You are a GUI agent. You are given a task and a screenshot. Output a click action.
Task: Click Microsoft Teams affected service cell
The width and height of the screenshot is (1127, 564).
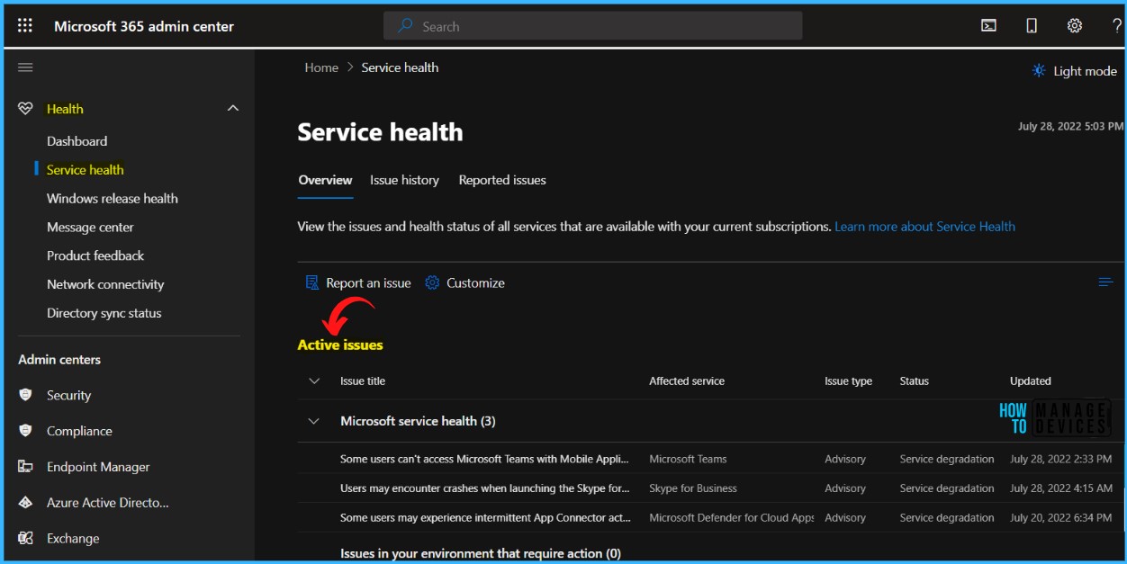(688, 459)
